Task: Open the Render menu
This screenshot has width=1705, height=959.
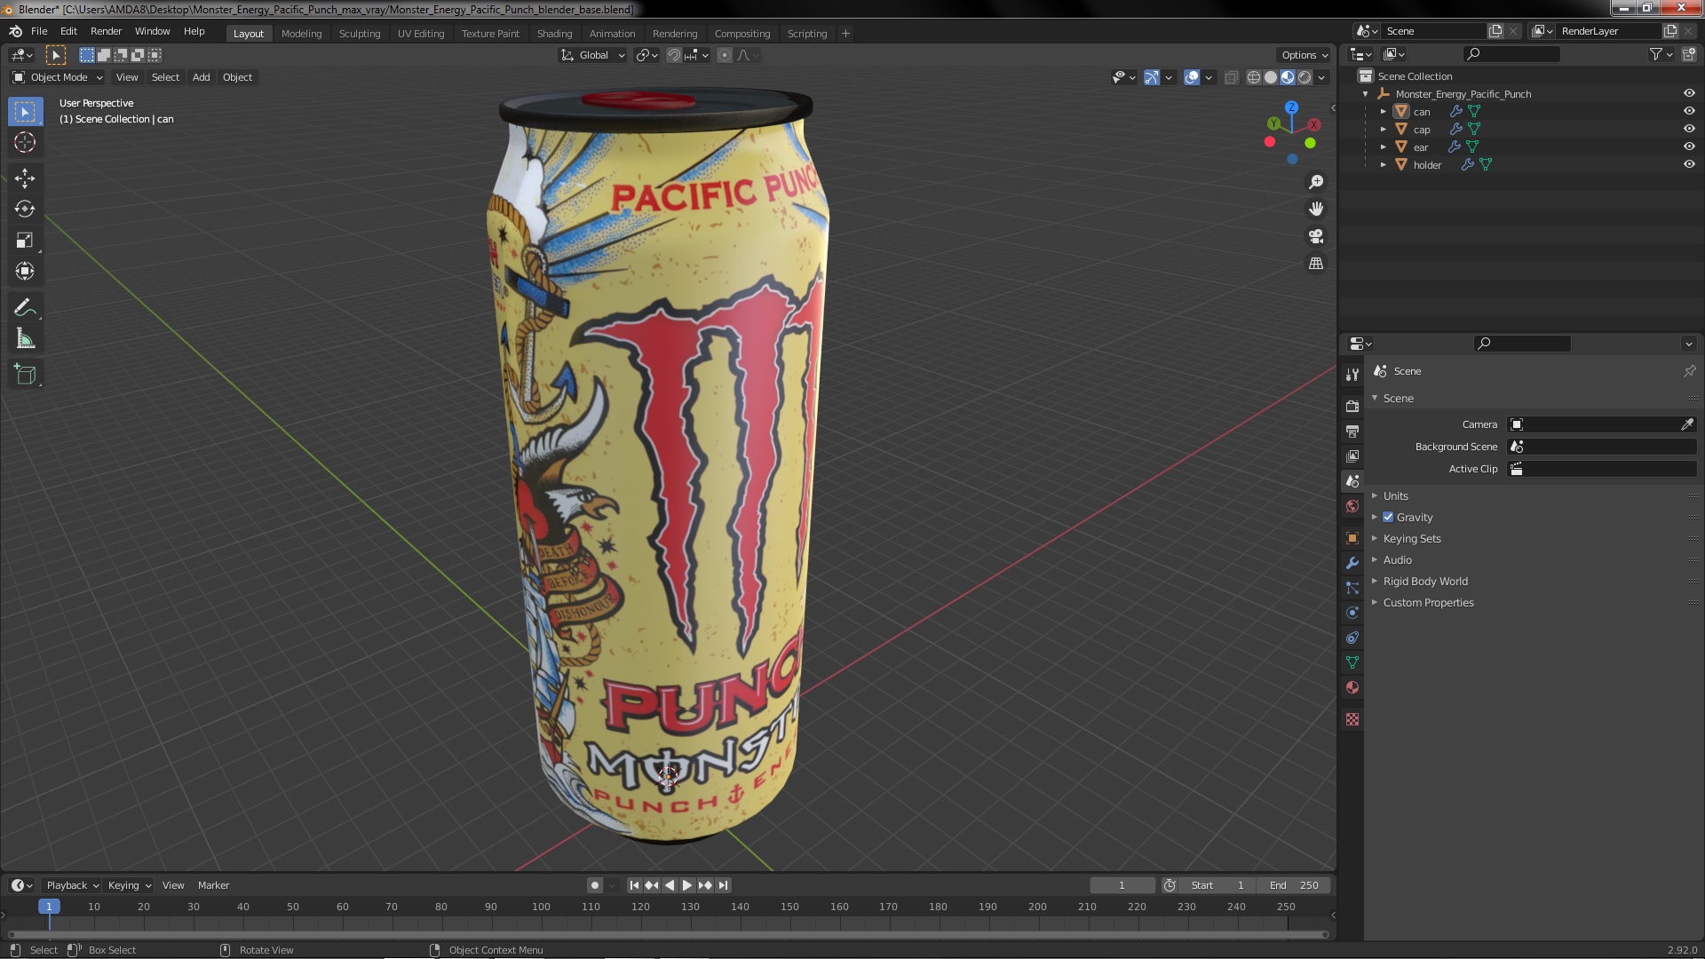Action: (106, 31)
